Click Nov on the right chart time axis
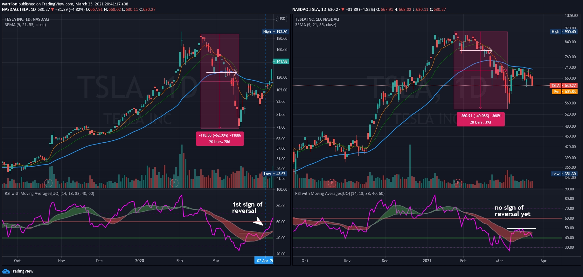The height and width of the screenshot is (277, 583). 347,261
